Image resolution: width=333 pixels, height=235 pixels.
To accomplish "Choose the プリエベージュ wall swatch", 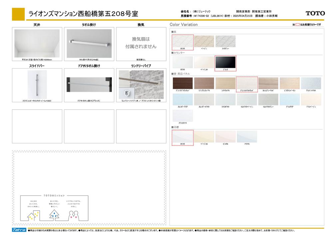I will [x=311, y=99].
